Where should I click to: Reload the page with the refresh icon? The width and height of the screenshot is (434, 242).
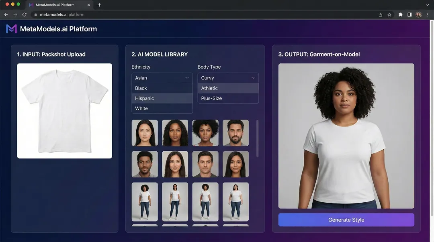tap(25, 14)
